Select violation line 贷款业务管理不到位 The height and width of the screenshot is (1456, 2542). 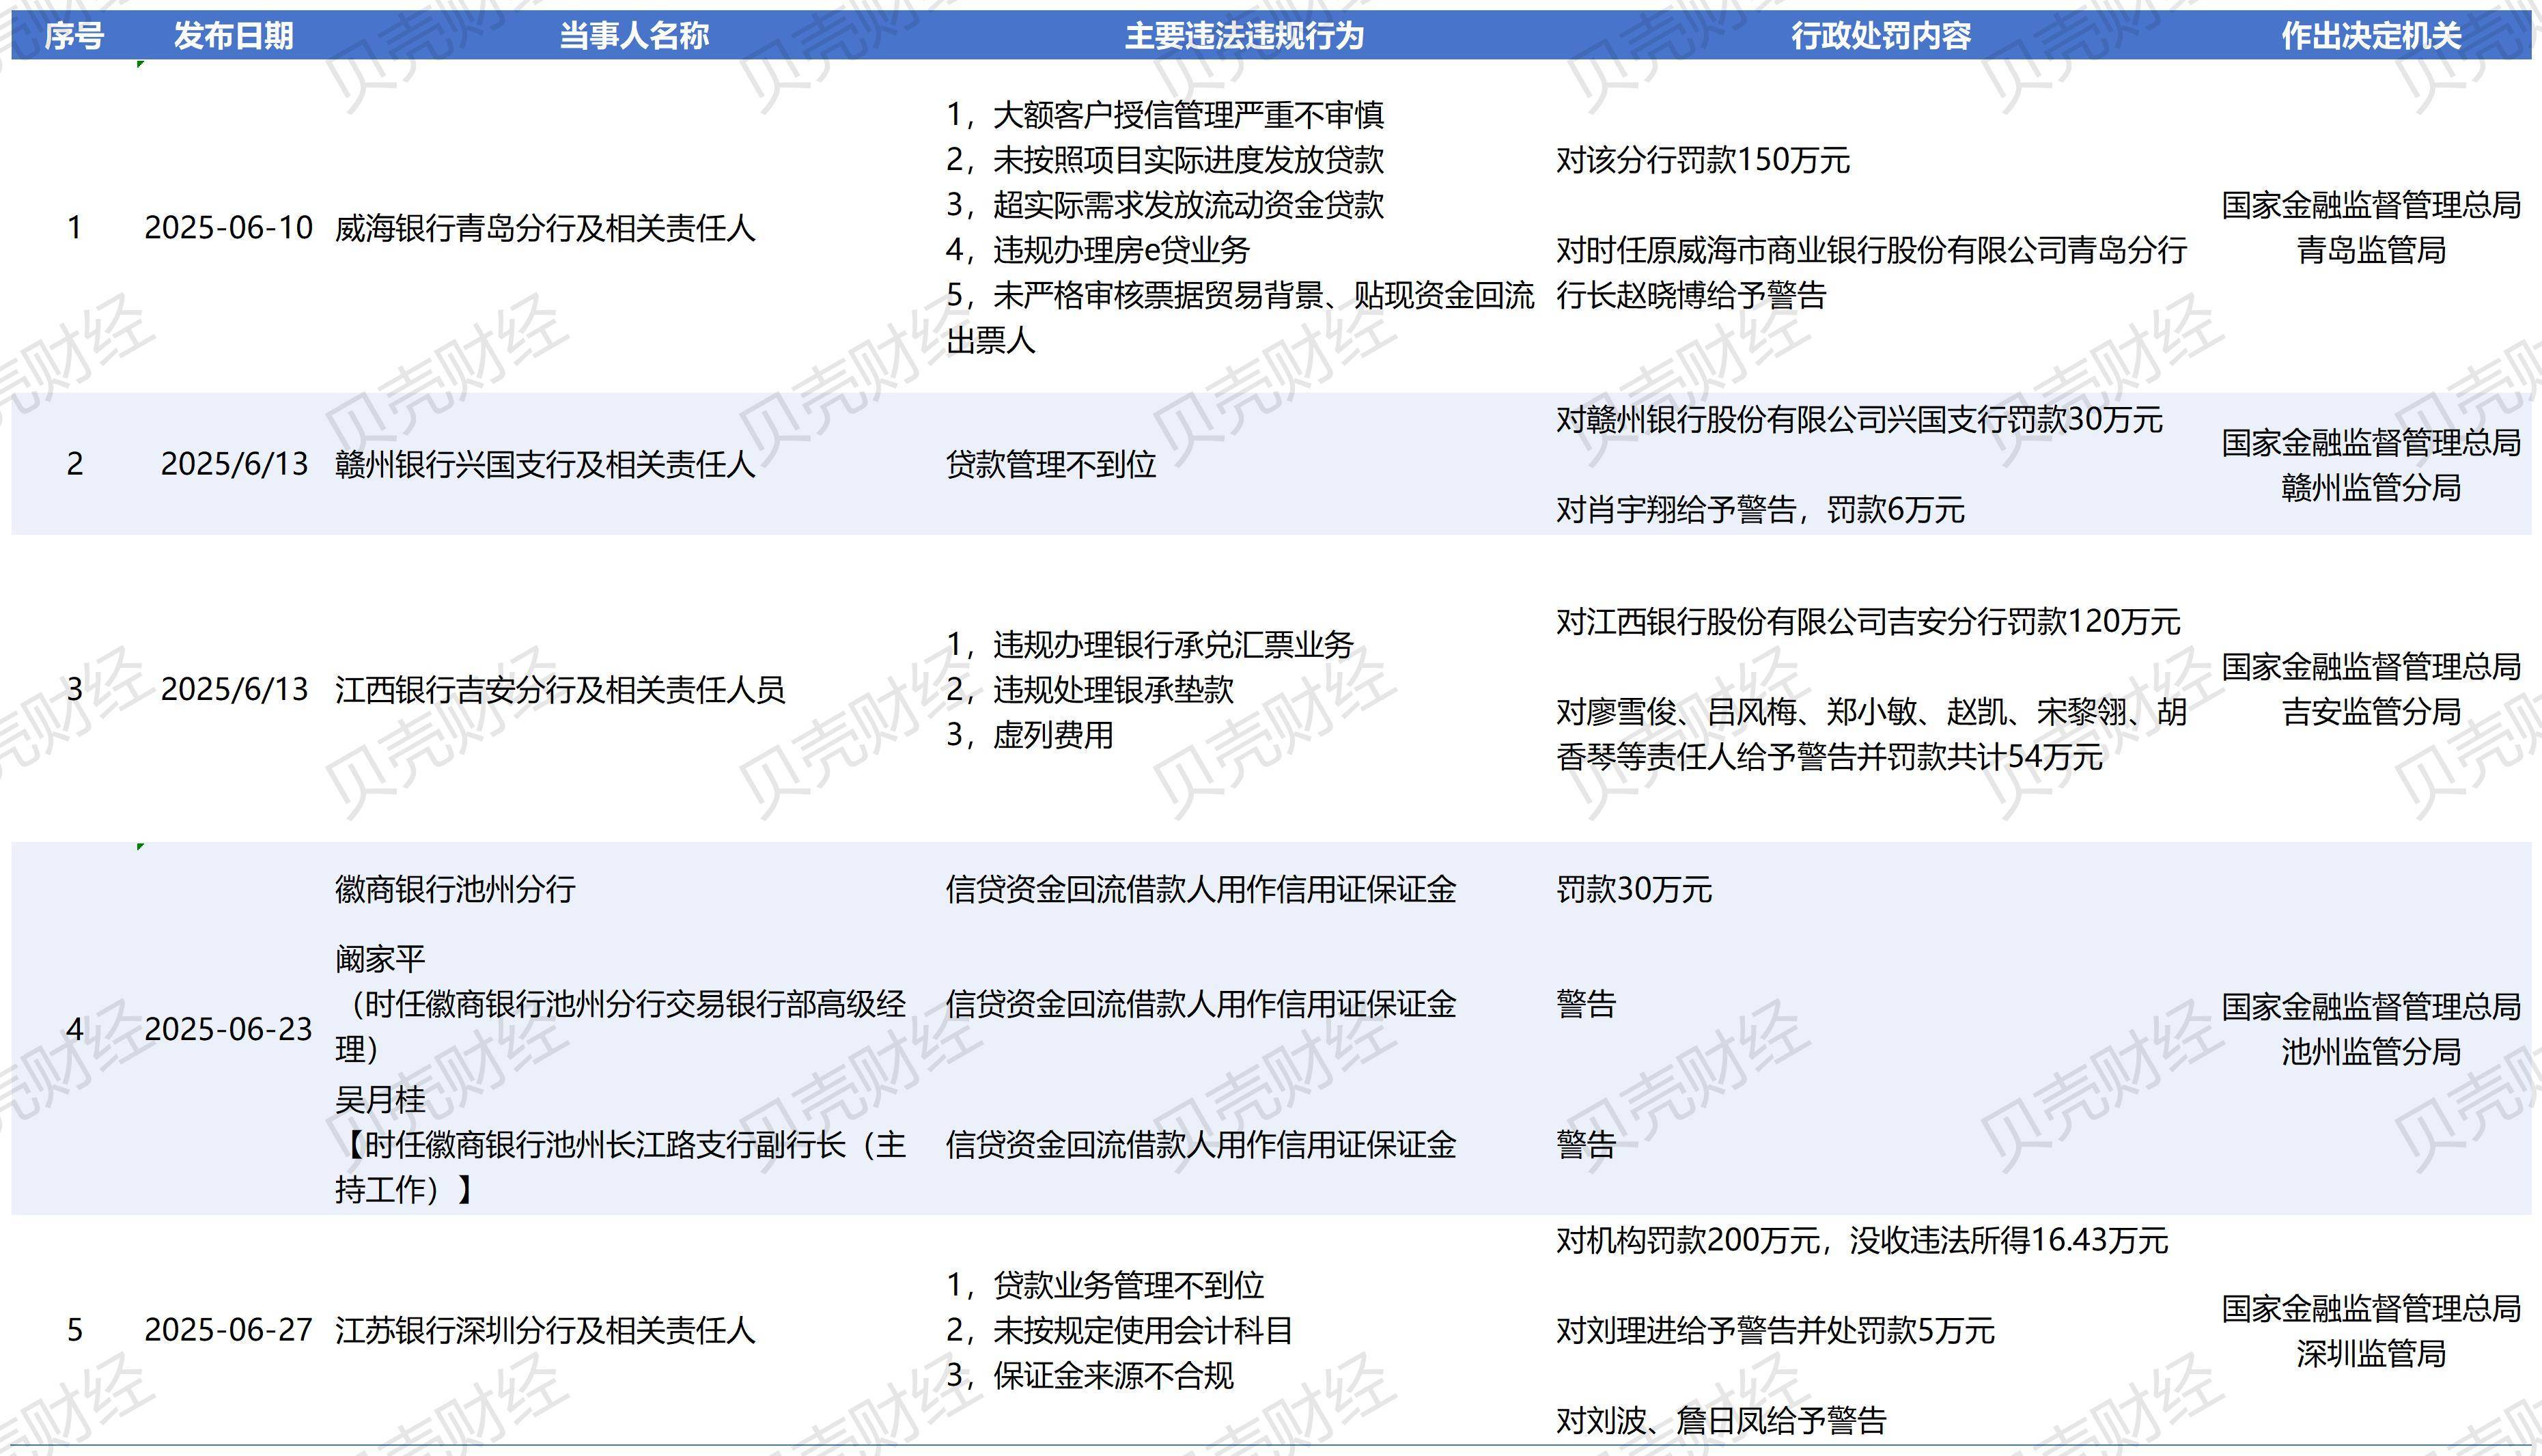coord(1105,1285)
